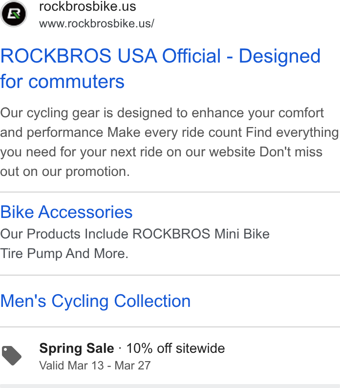The width and height of the screenshot is (340, 388).
Task: Select the 10% off sitewide offer text
Action: 175,348
